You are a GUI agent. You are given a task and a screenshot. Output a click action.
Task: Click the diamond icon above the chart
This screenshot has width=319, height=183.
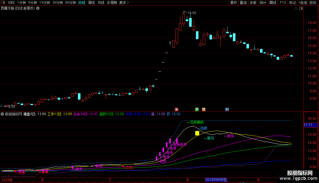pos(296,8)
